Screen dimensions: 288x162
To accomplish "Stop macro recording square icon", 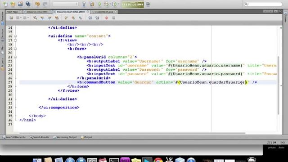I will click(x=114, y=18).
